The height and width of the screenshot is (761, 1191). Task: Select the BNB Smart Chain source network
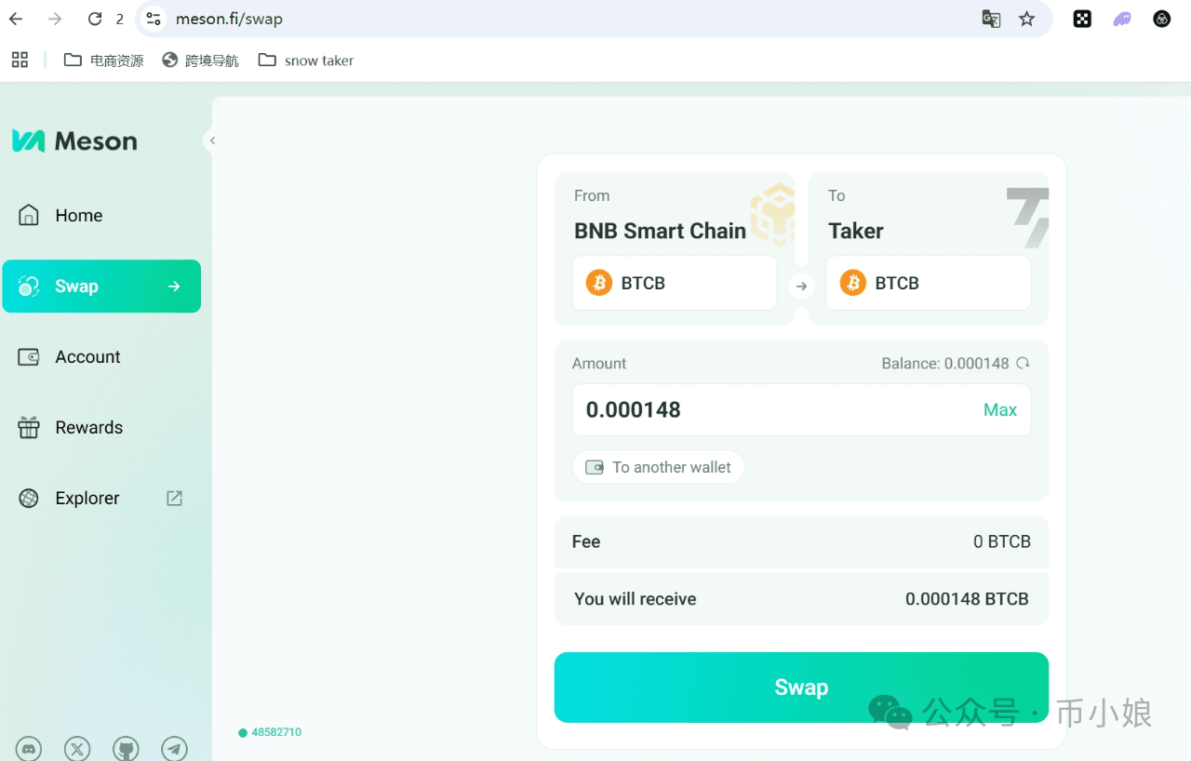pyautogui.click(x=660, y=231)
